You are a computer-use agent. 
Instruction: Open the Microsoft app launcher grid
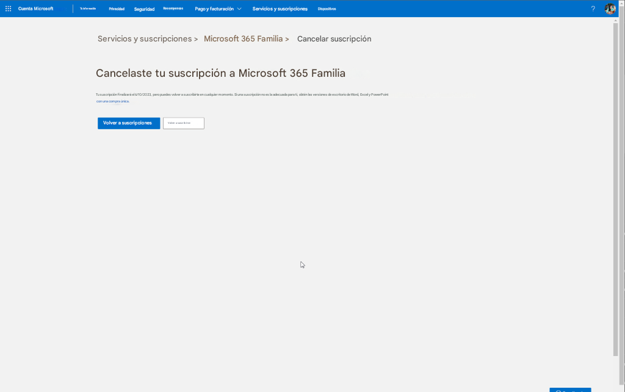pos(8,9)
